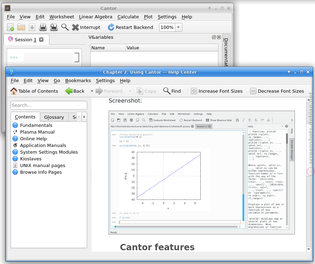The image size is (315, 264).
Task: Click the Forward button in Help Center
Action: [x=109, y=91]
